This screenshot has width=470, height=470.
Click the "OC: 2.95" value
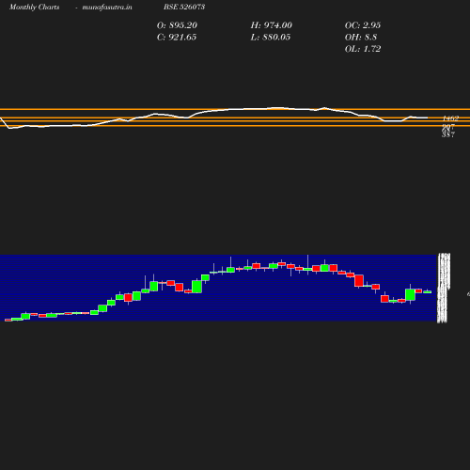point(363,25)
